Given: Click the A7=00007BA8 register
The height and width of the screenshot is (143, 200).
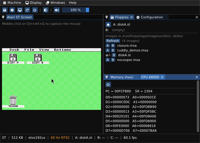Looking at the screenshot, I should click(144, 131).
